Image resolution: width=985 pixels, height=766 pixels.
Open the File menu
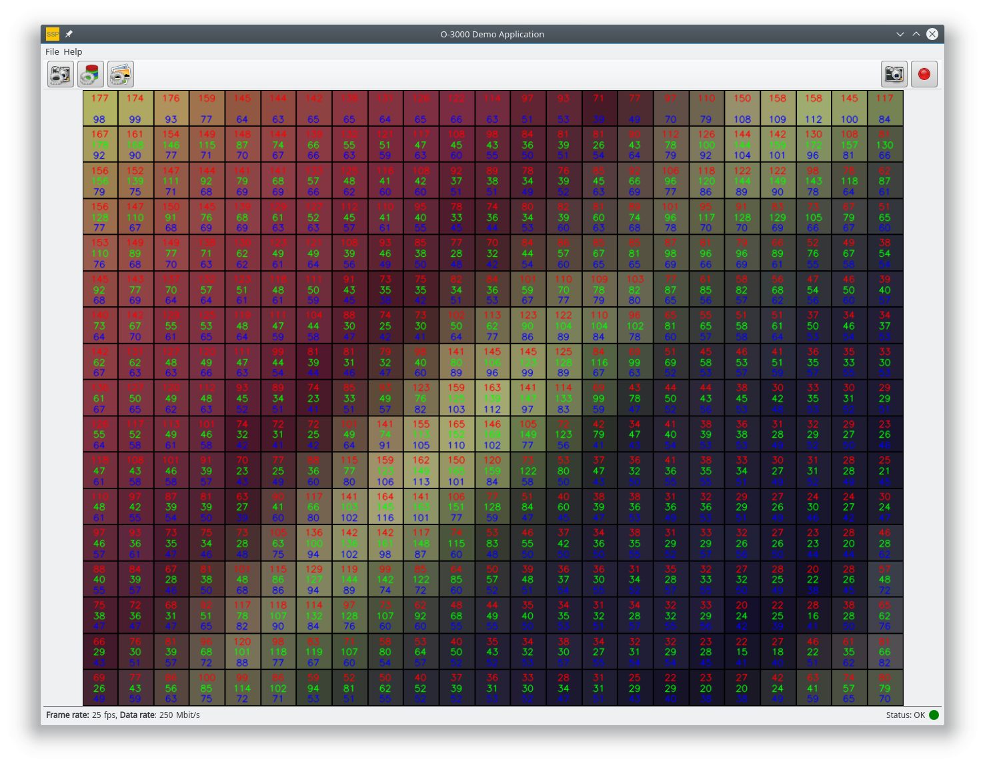pyautogui.click(x=52, y=51)
